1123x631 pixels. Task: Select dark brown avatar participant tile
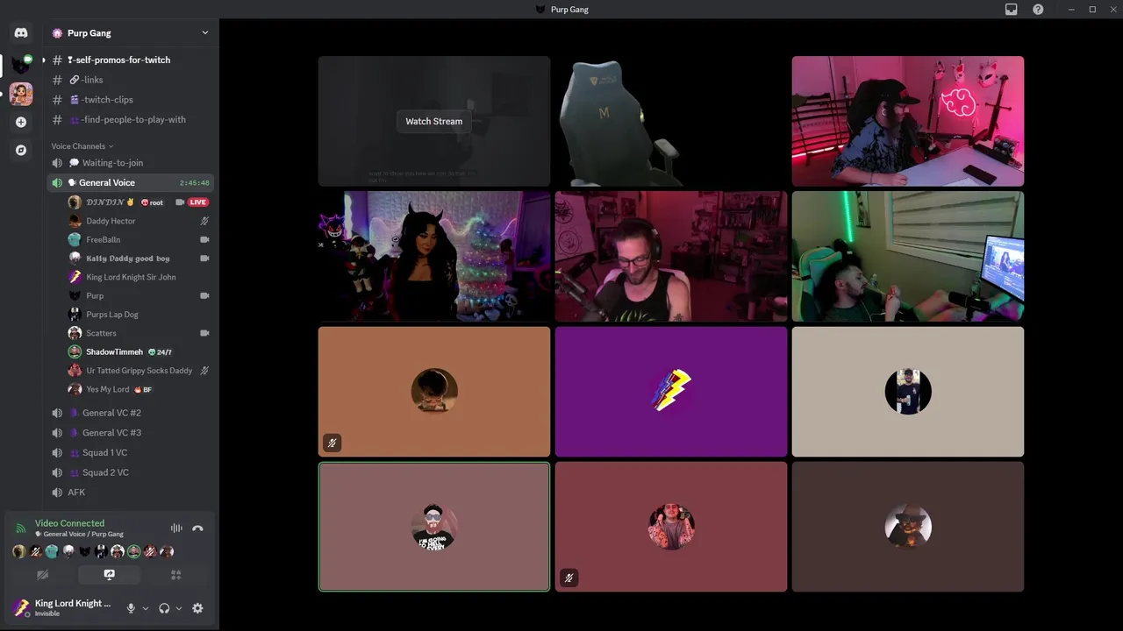908,527
